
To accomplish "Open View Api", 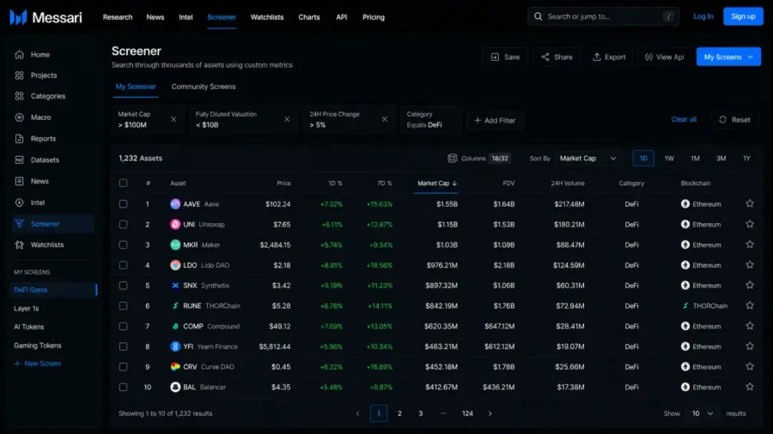I will click(664, 57).
